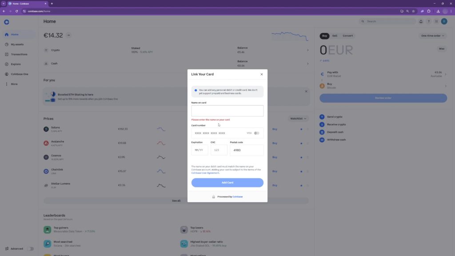
Task: Click the Max button
Action: (x=442, y=49)
